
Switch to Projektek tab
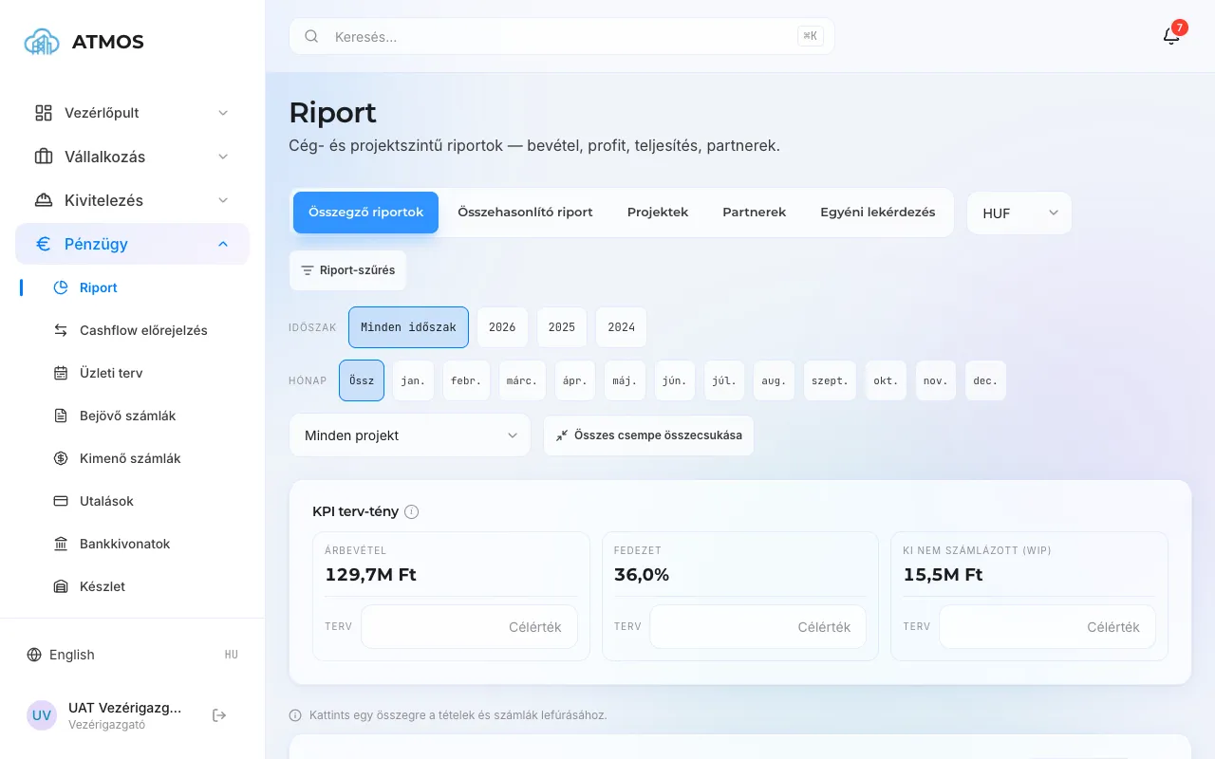[x=658, y=213]
